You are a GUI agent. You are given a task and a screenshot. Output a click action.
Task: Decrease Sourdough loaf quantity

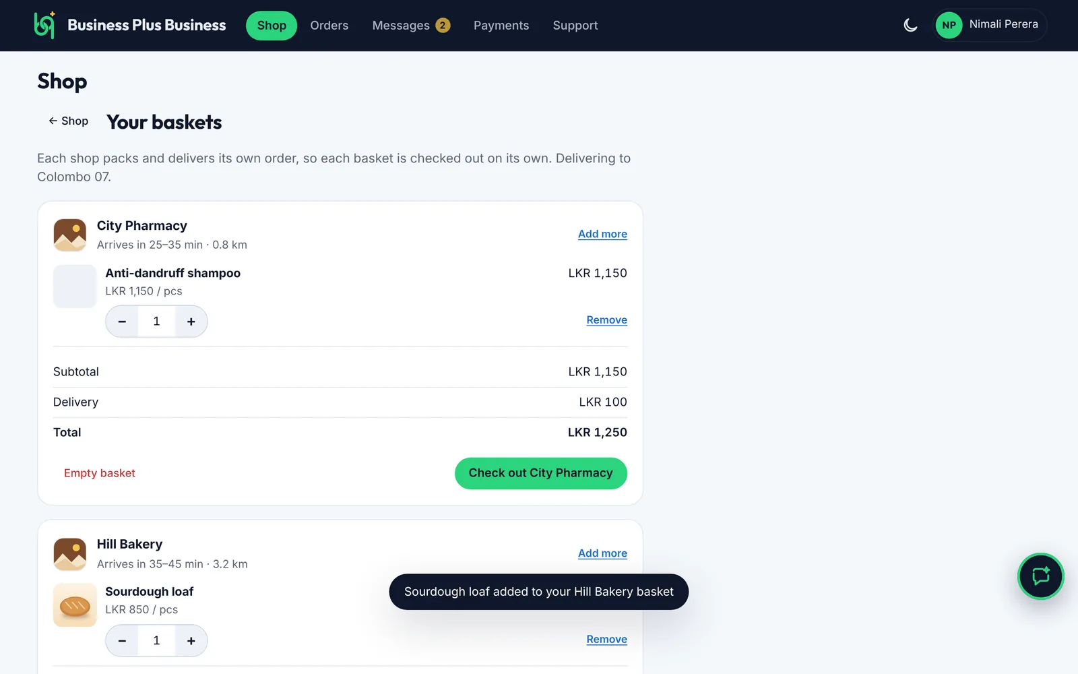coord(122,641)
